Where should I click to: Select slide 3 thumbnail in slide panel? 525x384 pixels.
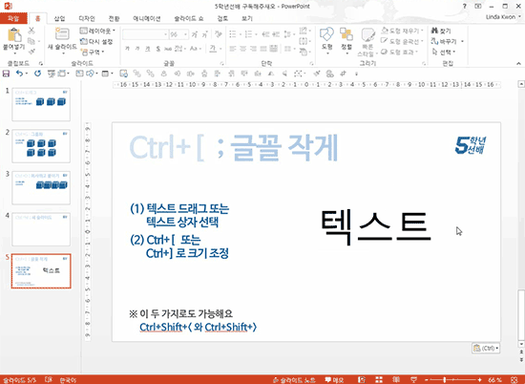pyautogui.click(x=41, y=187)
